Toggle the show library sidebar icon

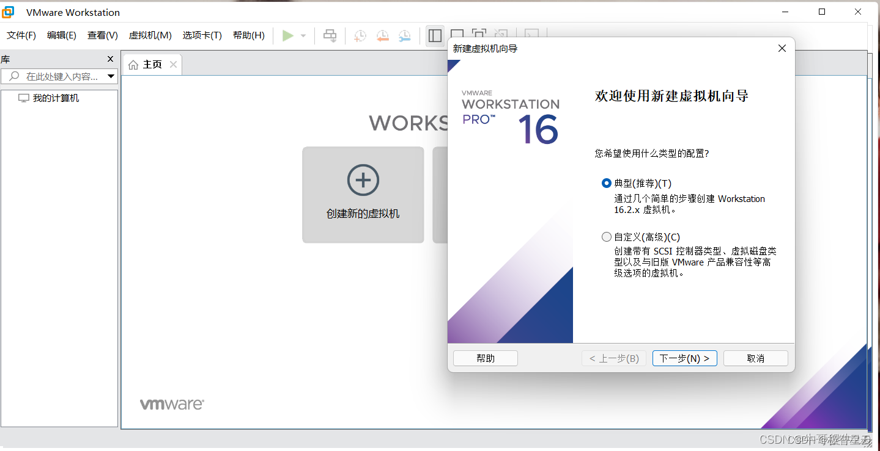click(435, 35)
